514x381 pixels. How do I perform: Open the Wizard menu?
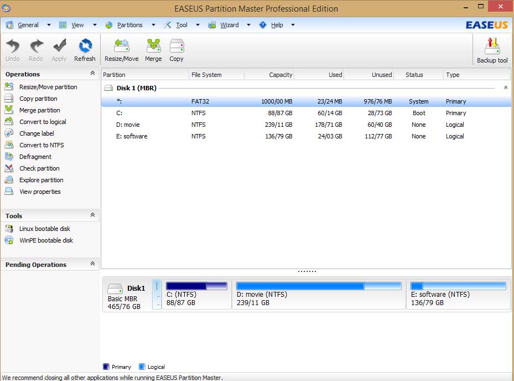click(229, 25)
